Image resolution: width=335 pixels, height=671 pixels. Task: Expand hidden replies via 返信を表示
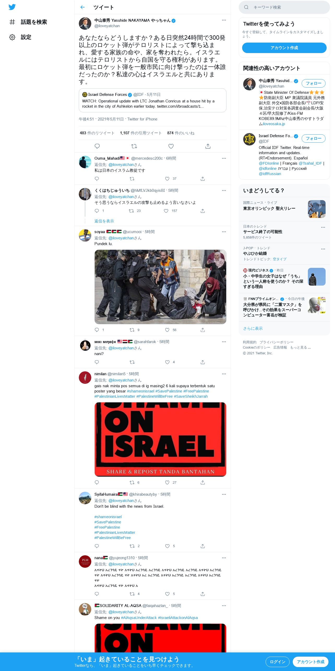(104, 221)
